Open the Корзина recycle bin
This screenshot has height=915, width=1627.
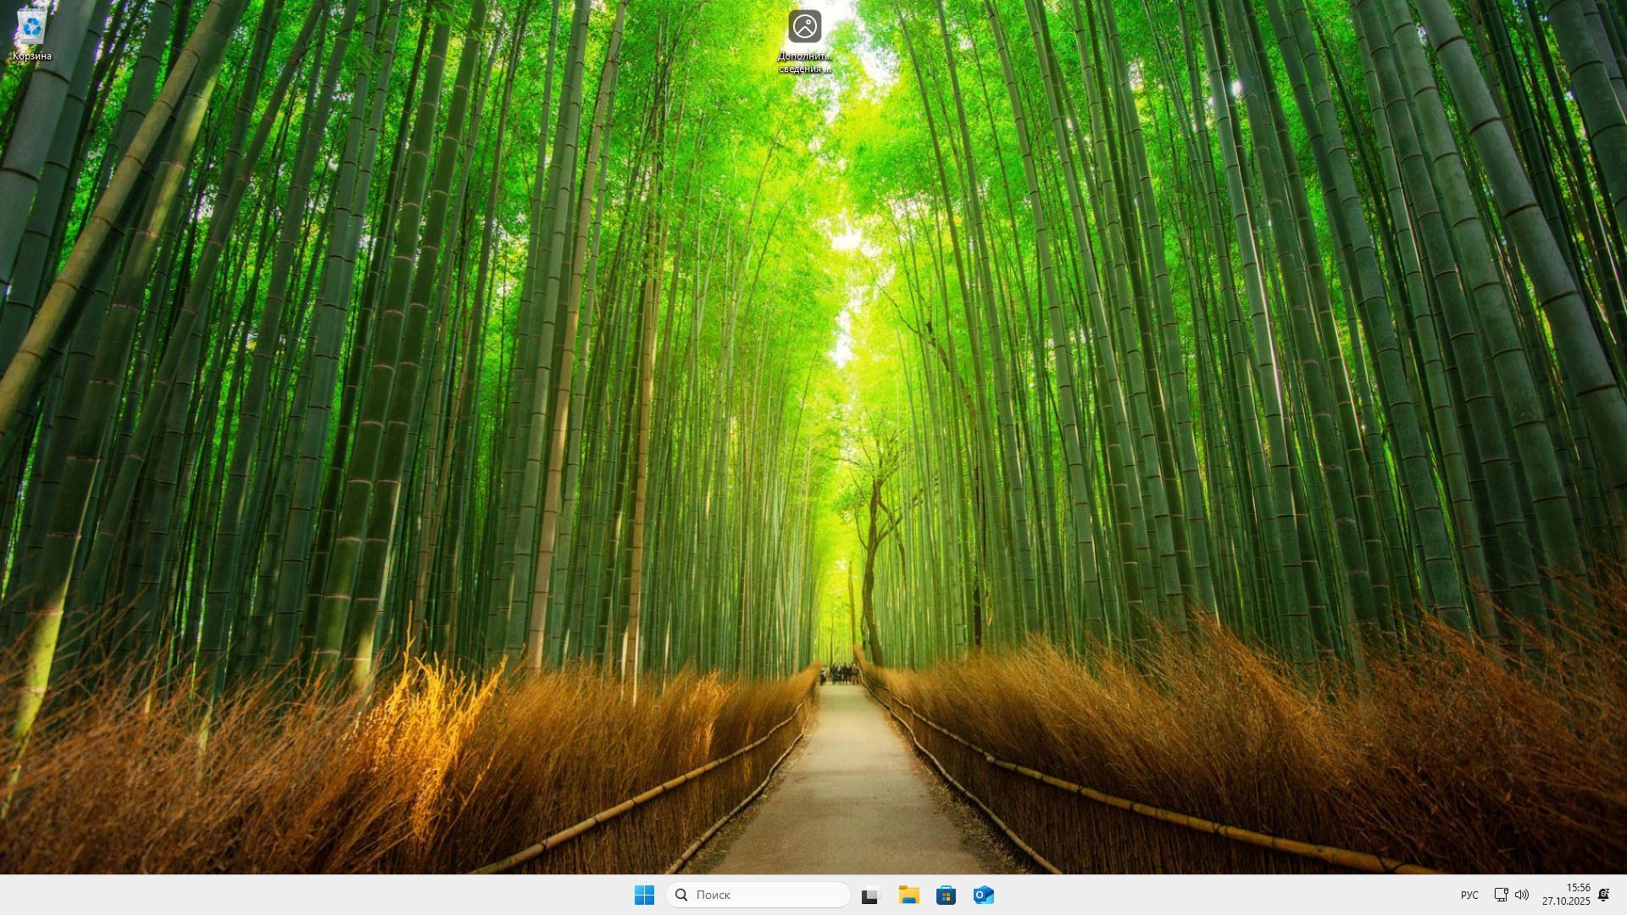coord(31,26)
